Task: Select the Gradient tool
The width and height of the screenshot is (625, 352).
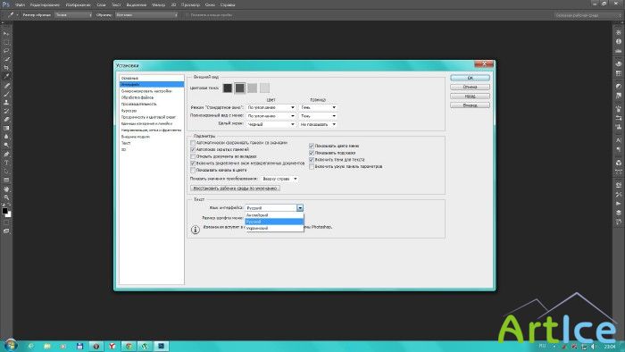Action: click(6, 128)
